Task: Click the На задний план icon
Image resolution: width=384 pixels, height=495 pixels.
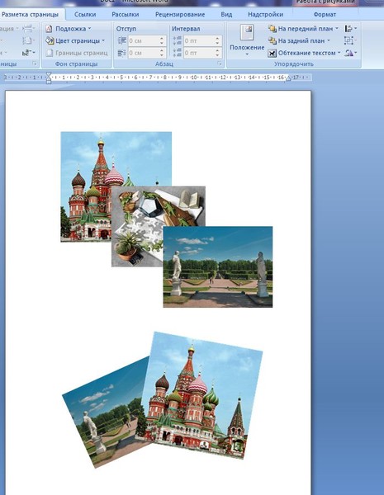Action: click(273, 40)
